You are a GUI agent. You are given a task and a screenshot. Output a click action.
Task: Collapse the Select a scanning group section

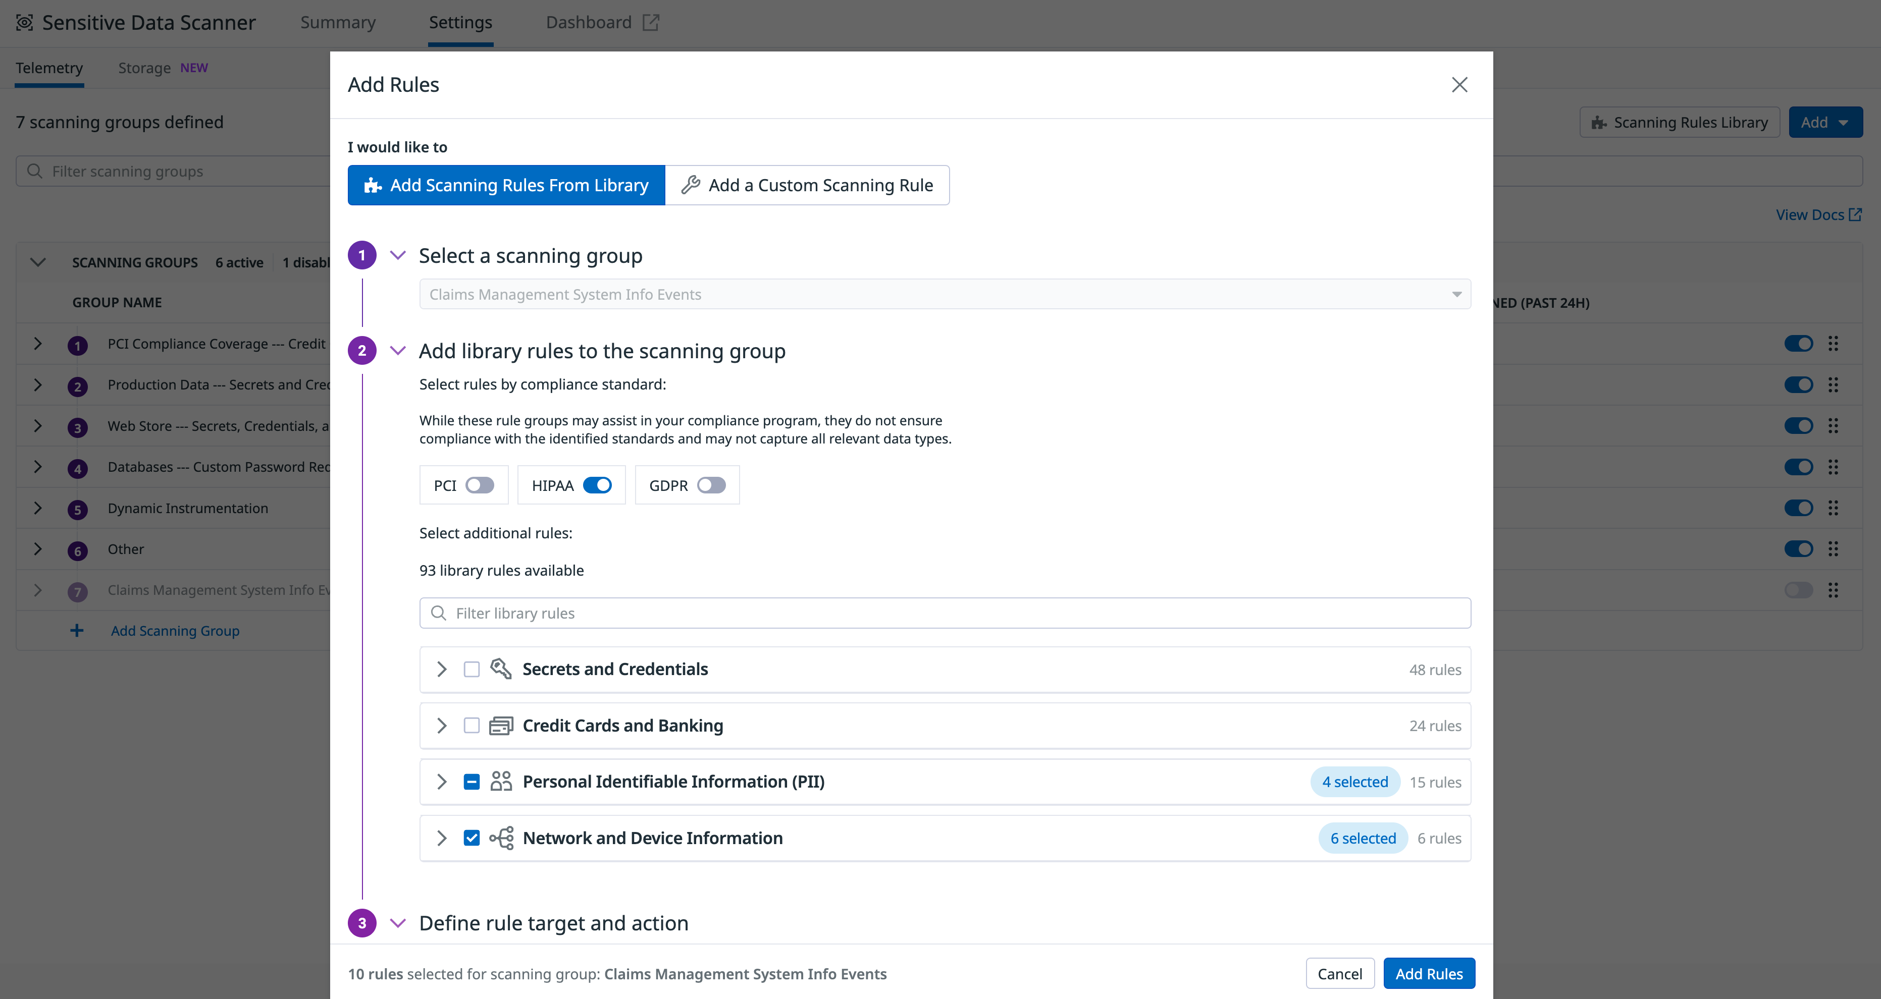pos(398,255)
